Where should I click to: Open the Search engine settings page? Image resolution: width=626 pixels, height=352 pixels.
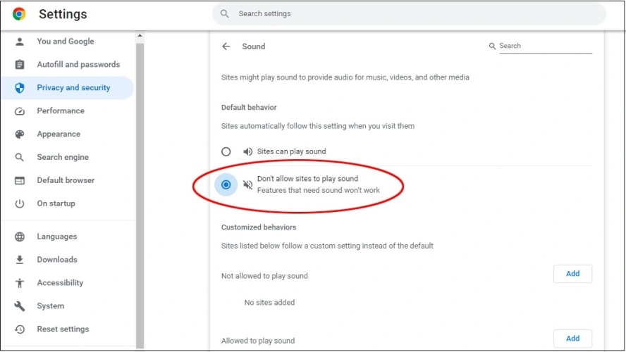coord(63,158)
